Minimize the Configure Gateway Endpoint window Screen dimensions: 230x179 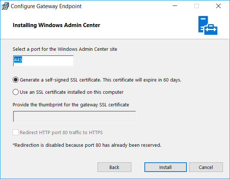(x=175, y=6)
